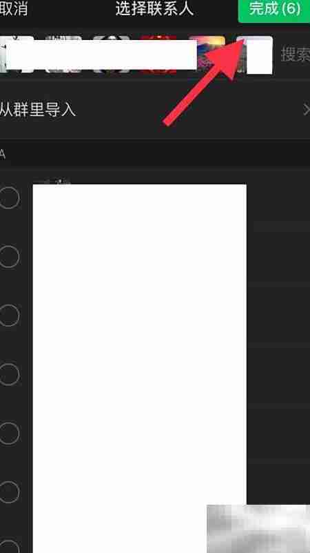Select the first contact's radio circle
Image resolution: width=310 pixels, height=553 pixels.
coord(9,198)
